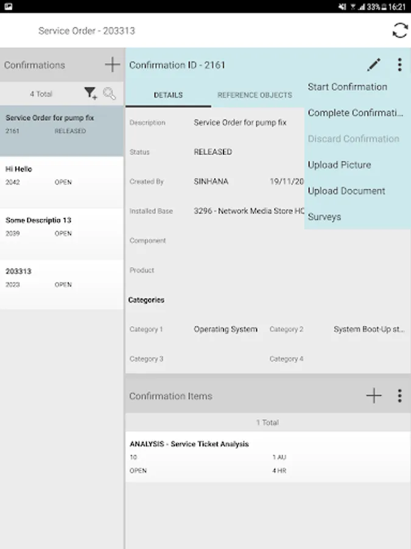Open the Confirmation Items overflow menu
Viewport: 411px width, 549px height.
click(399, 396)
